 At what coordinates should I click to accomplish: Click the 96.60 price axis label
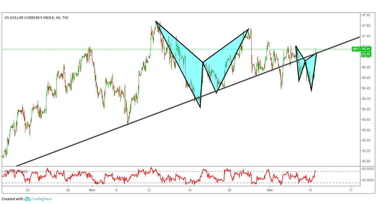pos(366,78)
